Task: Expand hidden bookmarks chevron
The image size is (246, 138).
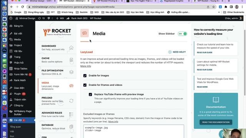Action: pyautogui.click(x=219, y=12)
